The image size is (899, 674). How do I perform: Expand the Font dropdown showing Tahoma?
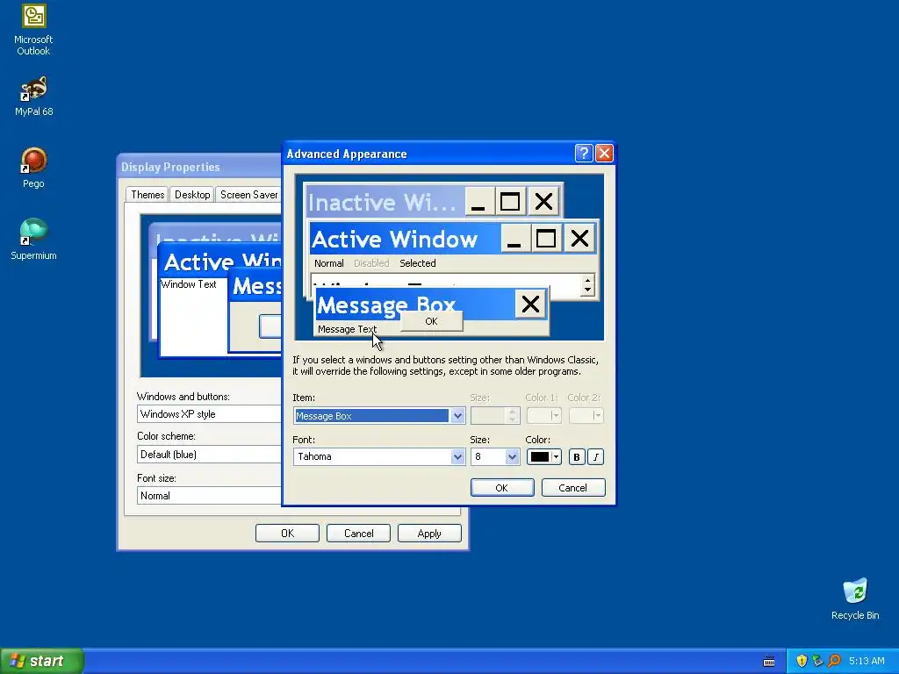click(x=457, y=456)
